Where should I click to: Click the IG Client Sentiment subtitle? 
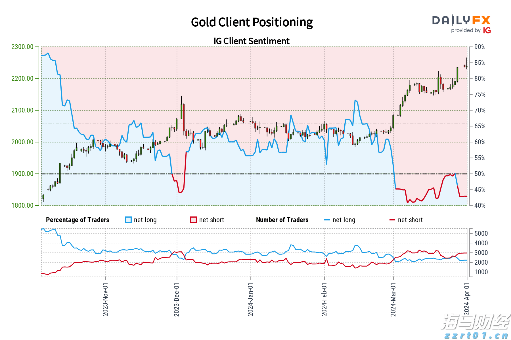pos(252,41)
